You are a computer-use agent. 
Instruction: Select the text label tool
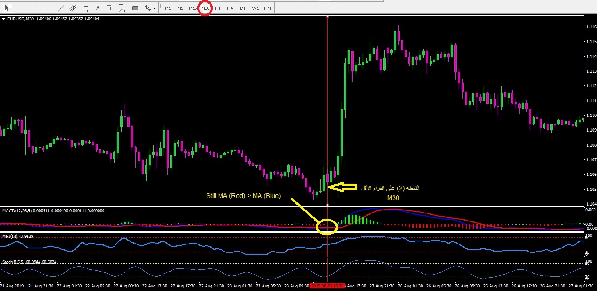tap(111, 8)
